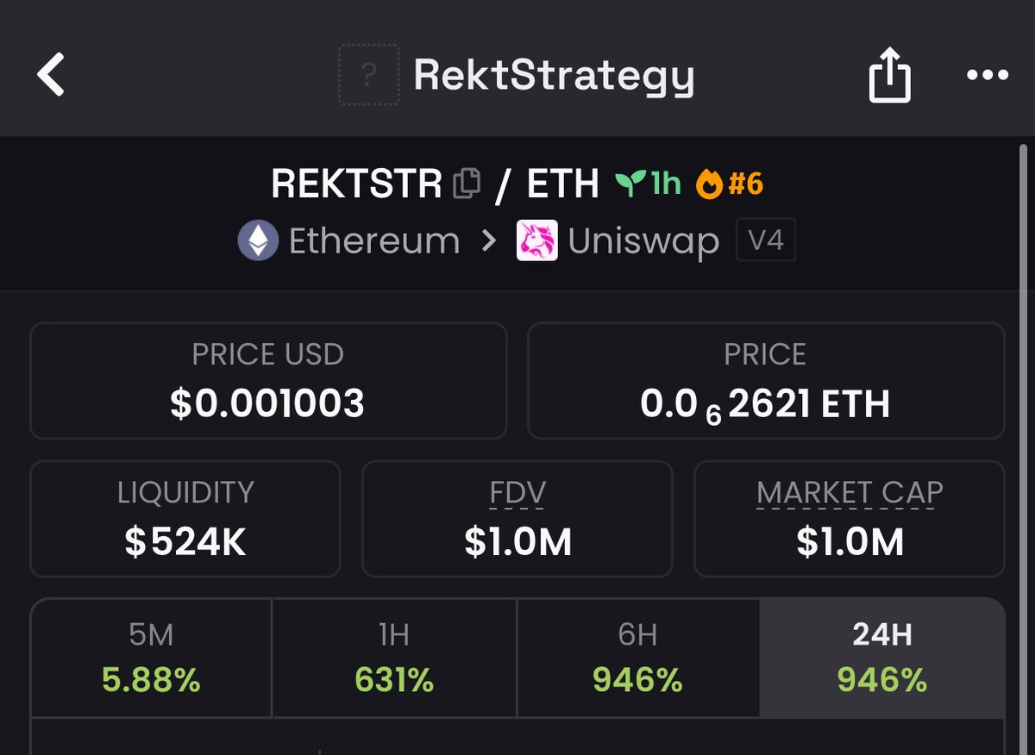1035x755 pixels.
Task: Tap the Ethereum chain logo
Action: click(x=258, y=240)
